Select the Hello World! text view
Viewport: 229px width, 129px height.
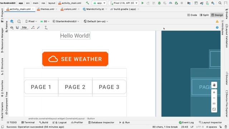click(75, 35)
